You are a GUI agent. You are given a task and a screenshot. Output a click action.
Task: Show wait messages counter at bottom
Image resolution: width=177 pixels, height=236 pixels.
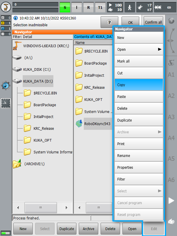6,34
